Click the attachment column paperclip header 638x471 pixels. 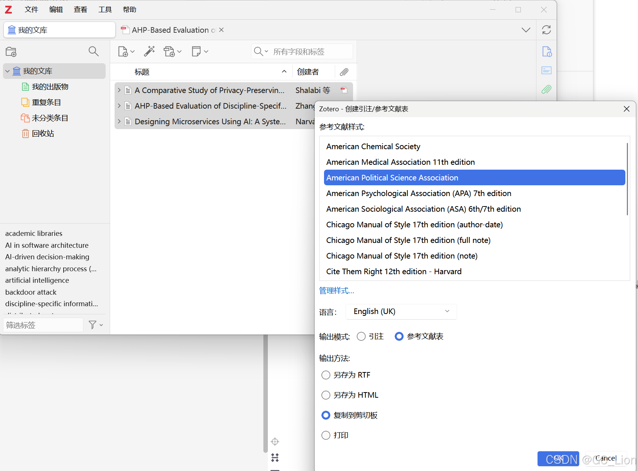pyautogui.click(x=344, y=72)
